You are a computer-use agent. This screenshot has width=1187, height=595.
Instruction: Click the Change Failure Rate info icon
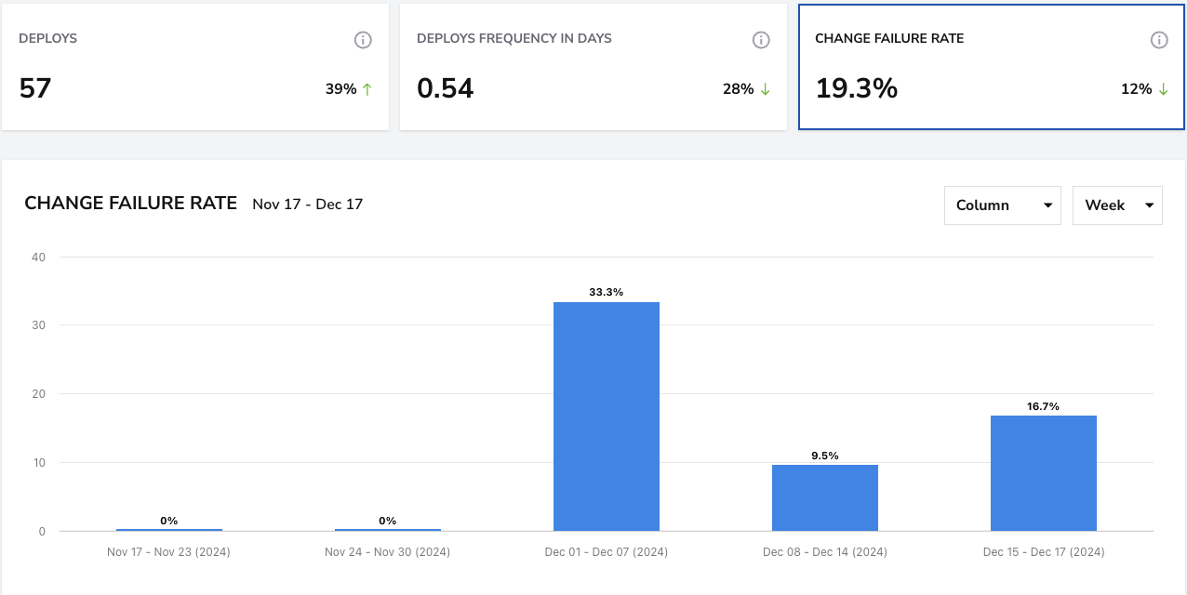coord(1159,40)
